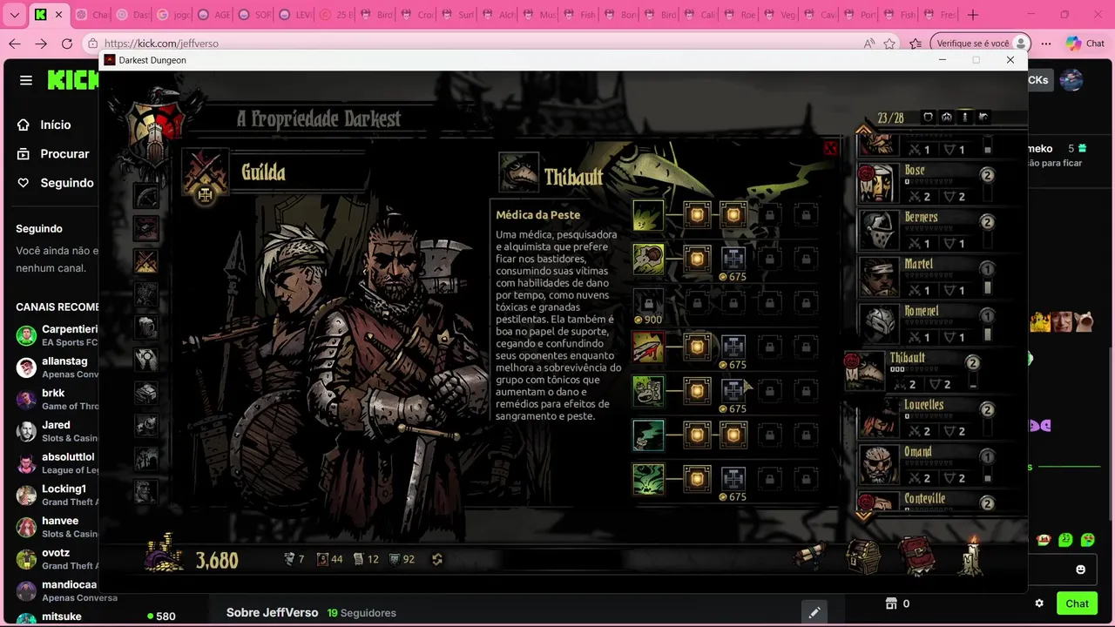Open the first town building sidebar icon
The width and height of the screenshot is (1115, 627).
[x=145, y=195]
